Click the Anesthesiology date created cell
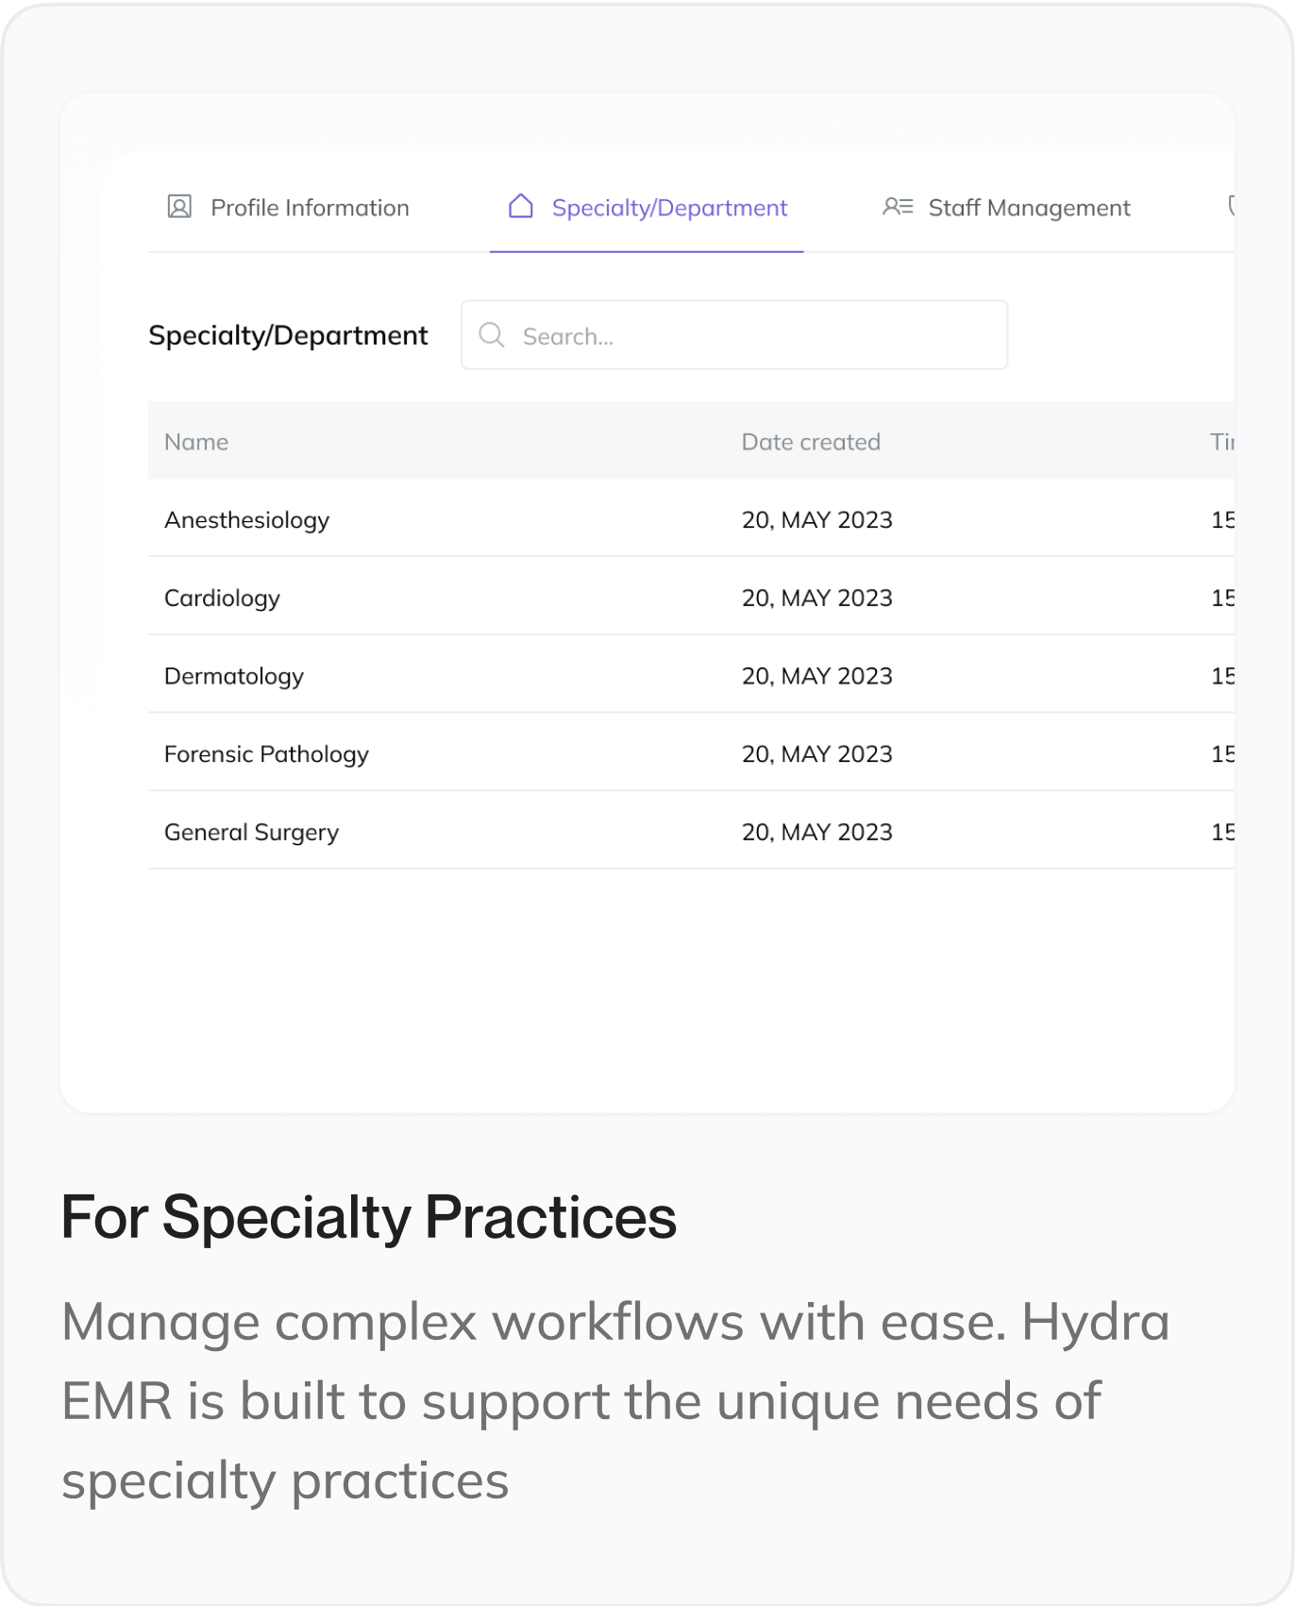This screenshot has height=1606, width=1295. pyautogui.click(x=816, y=520)
